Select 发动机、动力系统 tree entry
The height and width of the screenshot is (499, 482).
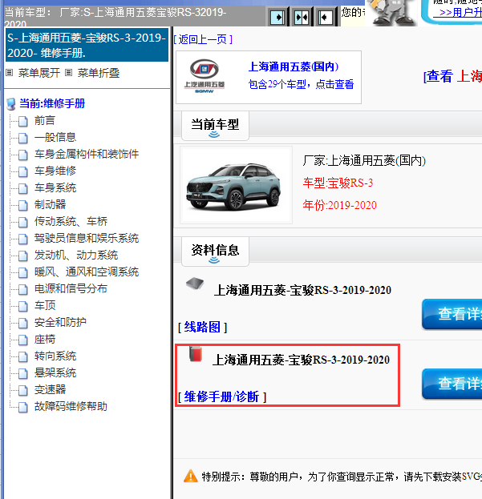pyautogui.click(x=76, y=256)
